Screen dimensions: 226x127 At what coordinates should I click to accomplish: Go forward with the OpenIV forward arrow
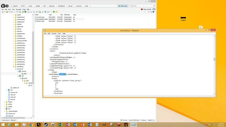(x=7, y=6)
